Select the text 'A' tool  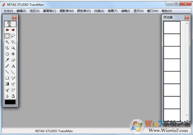[x=13, y=66]
